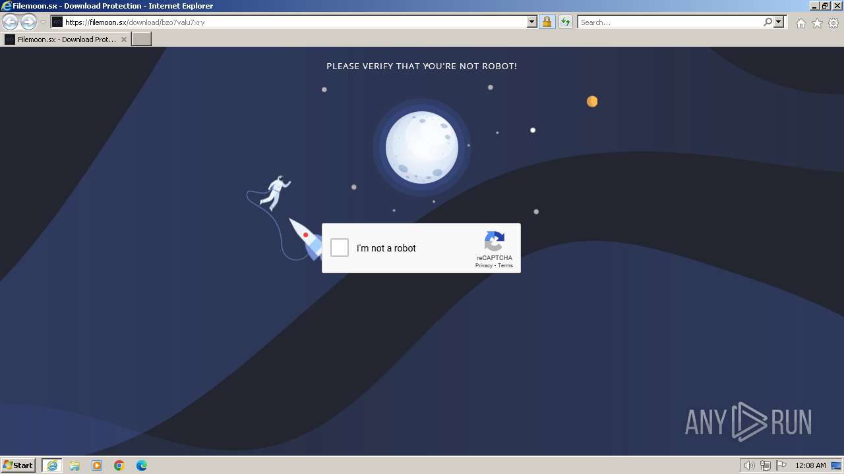Open the reCAPTCHA Privacy link
Screen dimensions: 844x474
coord(483,265)
